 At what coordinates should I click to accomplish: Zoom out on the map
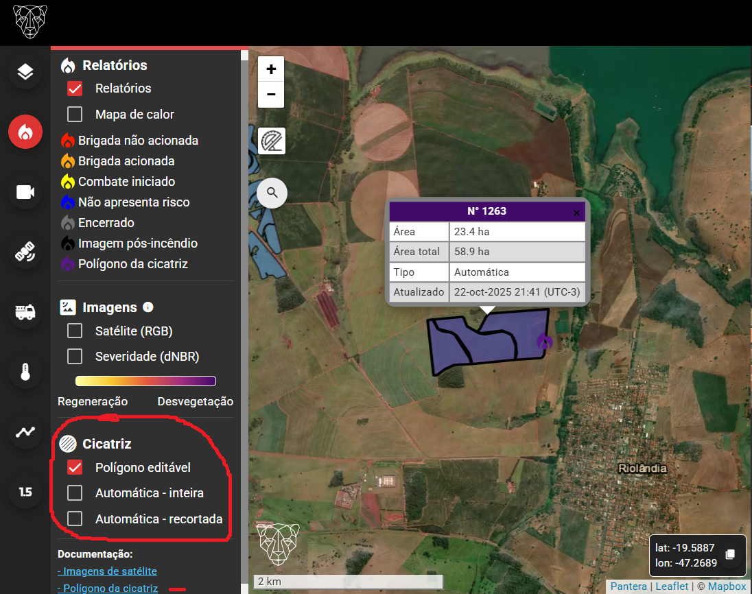point(271,95)
